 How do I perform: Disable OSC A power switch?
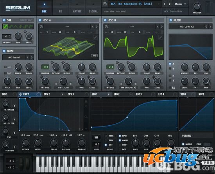[x=40, y=20]
